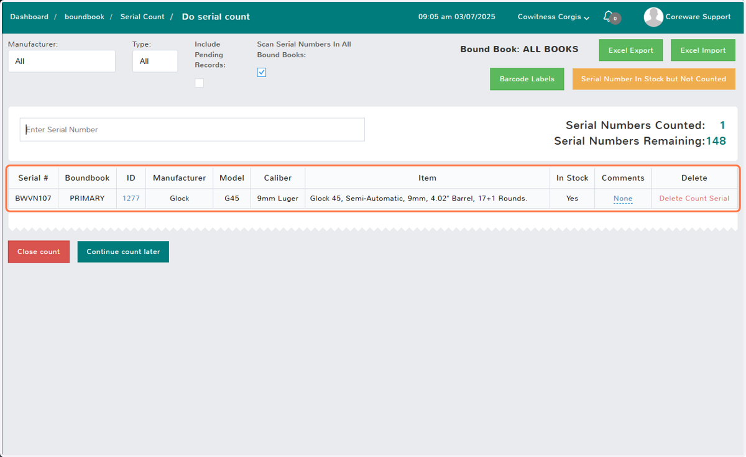The image size is (746, 457).
Task: Click the Do serial count page title
Action: (x=216, y=17)
